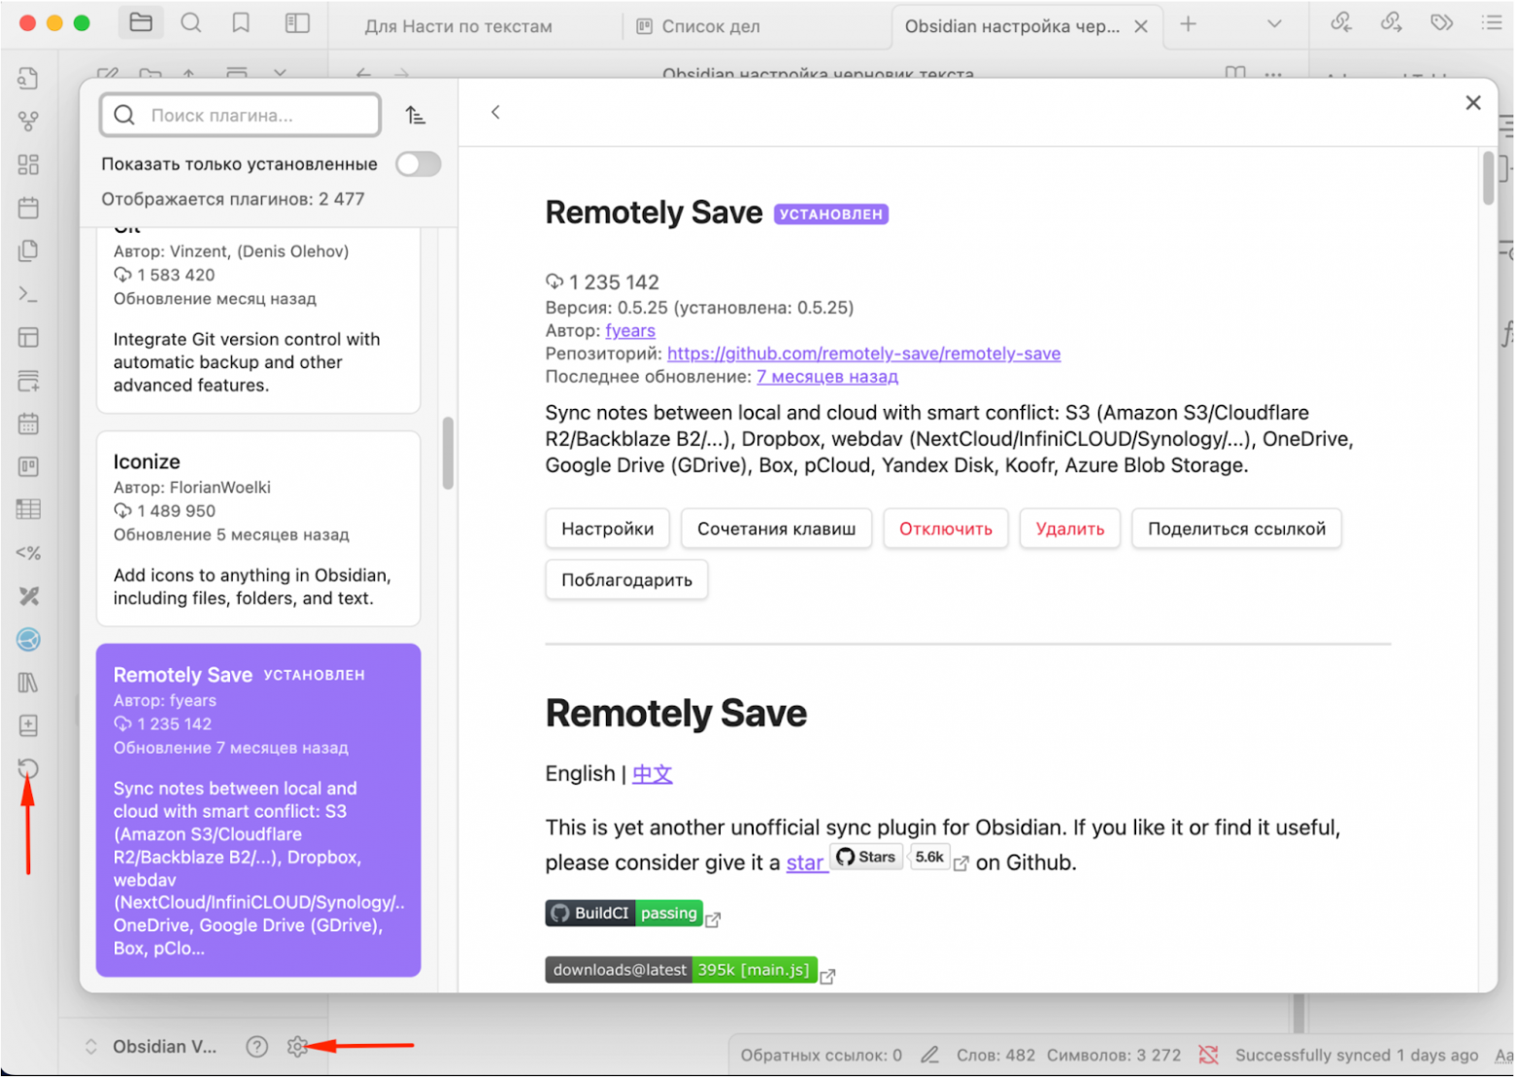Open the tags panel icon
The image size is (1515, 1077).
1442,22
